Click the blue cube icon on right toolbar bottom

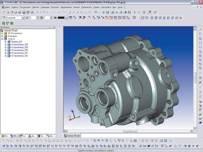tap(200, 123)
